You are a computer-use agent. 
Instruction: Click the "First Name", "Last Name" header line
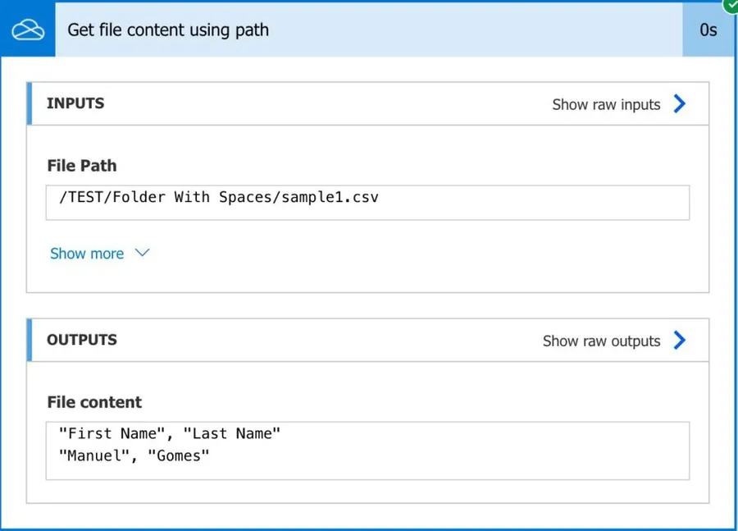pyautogui.click(x=170, y=434)
